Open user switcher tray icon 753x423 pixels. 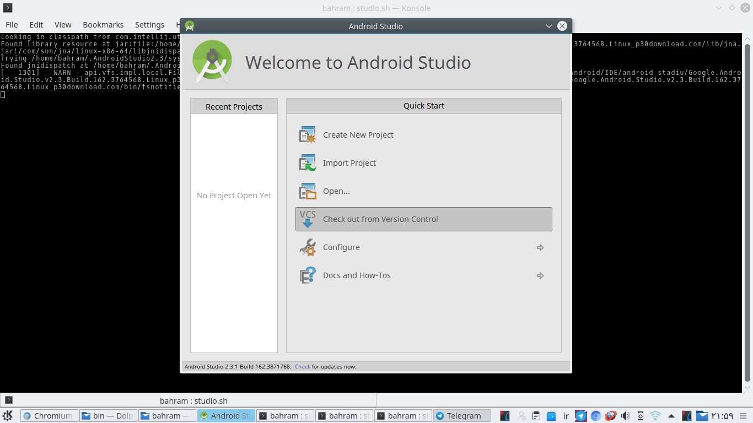(x=521, y=416)
